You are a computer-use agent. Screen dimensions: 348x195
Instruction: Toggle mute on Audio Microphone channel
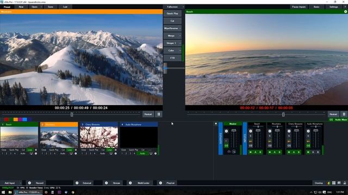[308, 146]
